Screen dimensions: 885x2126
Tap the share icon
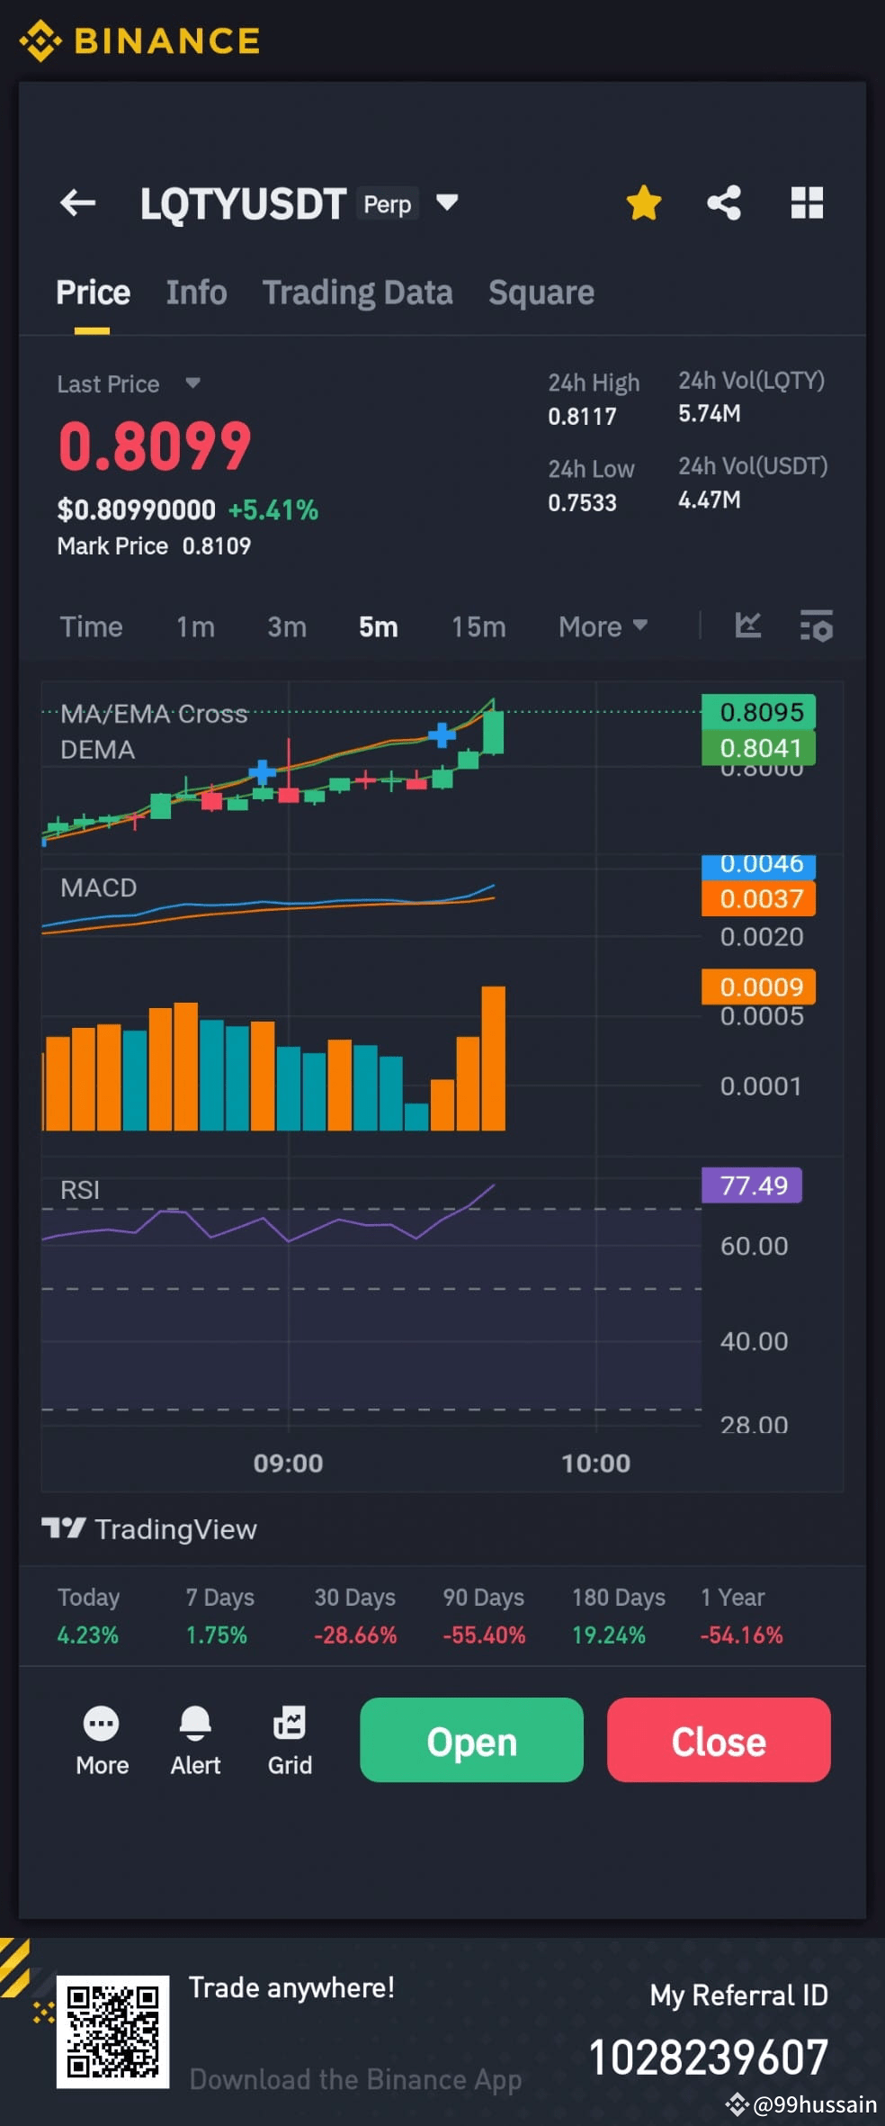point(724,203)
